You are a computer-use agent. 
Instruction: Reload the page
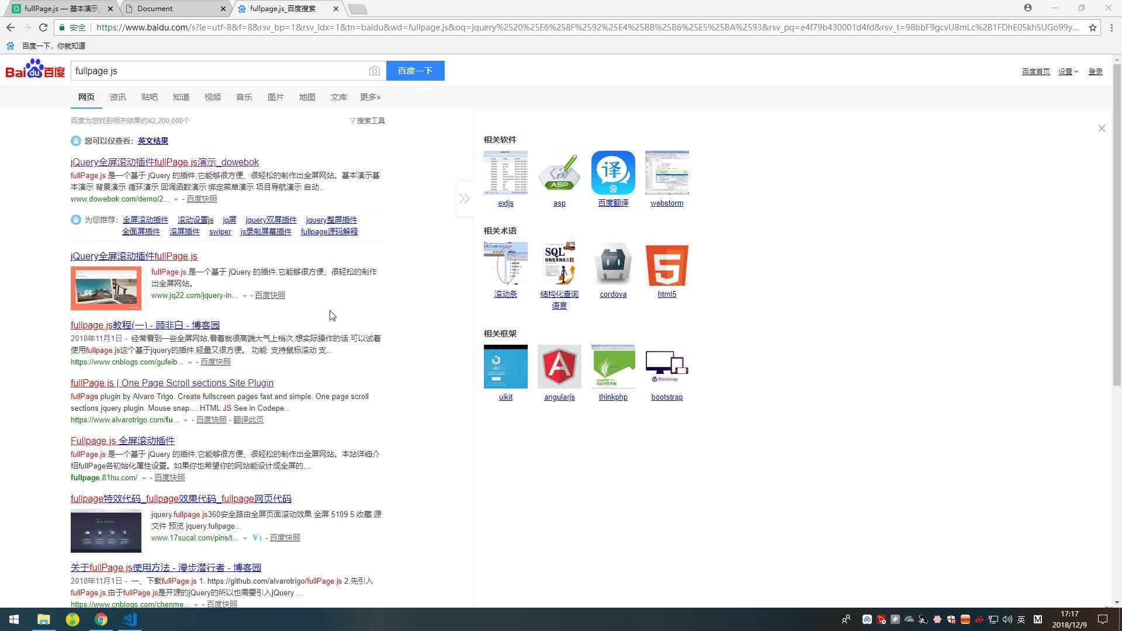click(43, 27)
